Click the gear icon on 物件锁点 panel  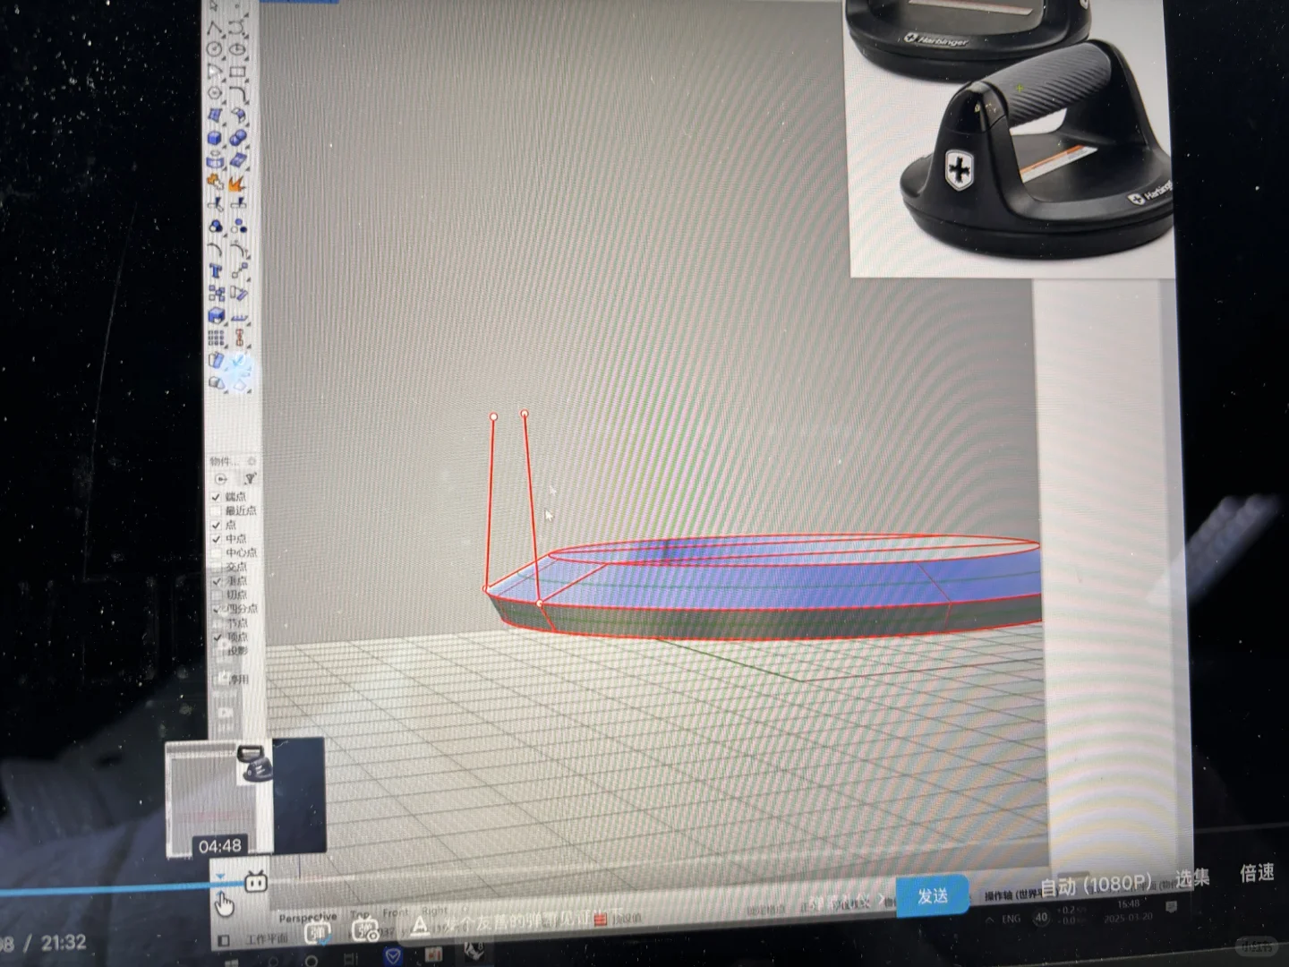(x=253, y=461)
